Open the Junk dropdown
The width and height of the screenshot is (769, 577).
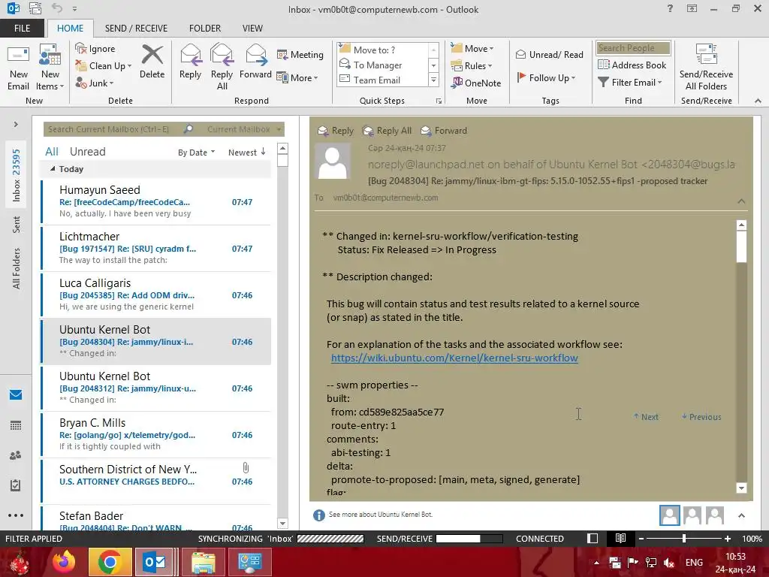tap(95, 83)
